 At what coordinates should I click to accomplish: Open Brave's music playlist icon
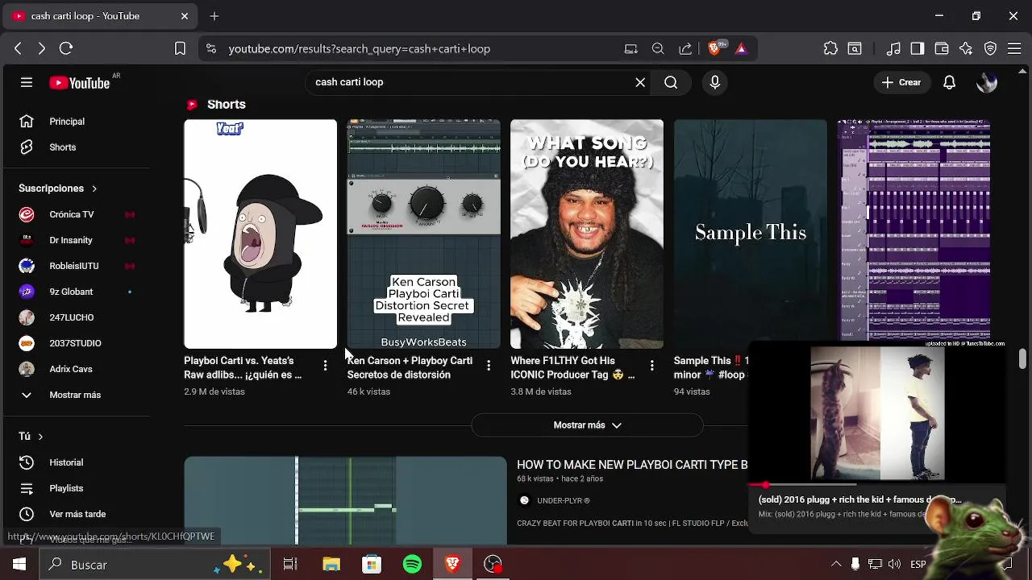pos(893,48)
